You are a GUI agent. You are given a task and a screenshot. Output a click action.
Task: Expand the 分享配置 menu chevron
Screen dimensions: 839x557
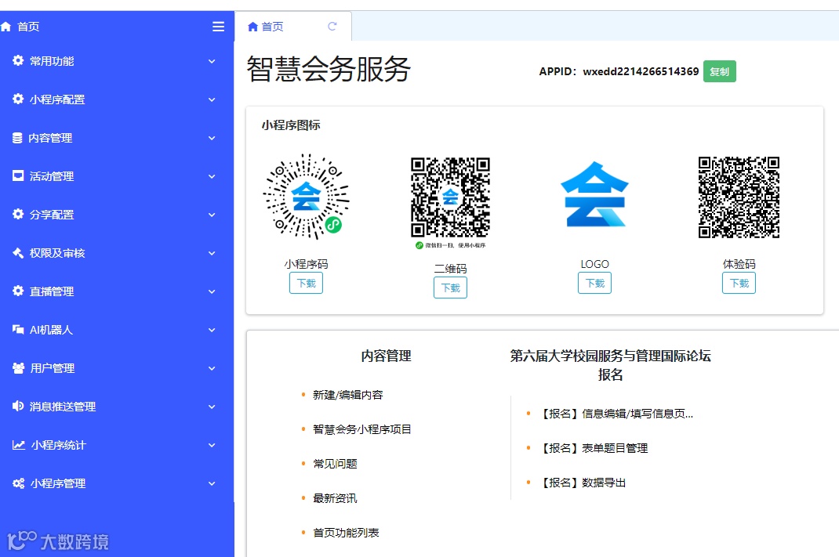(212, 215)
